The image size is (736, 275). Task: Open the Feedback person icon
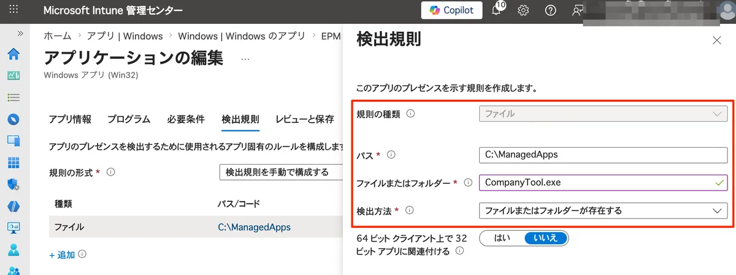click(x=577, y=10)
